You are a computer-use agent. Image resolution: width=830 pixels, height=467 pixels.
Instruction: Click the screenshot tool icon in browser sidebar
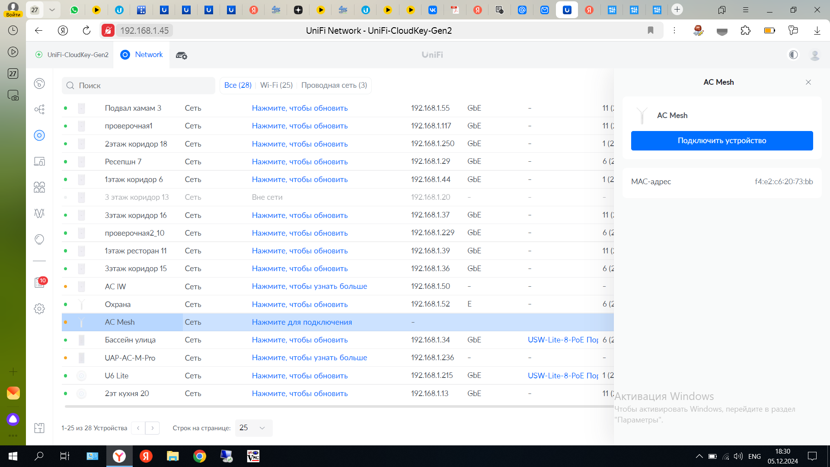point(13,95)
